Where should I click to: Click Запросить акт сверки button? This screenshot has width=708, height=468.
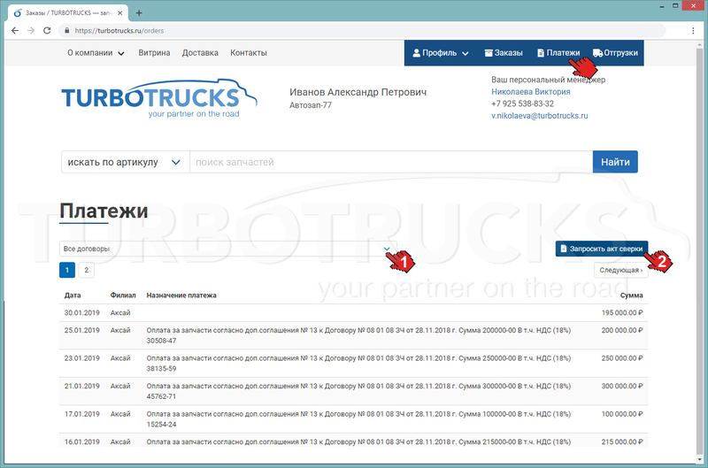[x=602, y=249]
